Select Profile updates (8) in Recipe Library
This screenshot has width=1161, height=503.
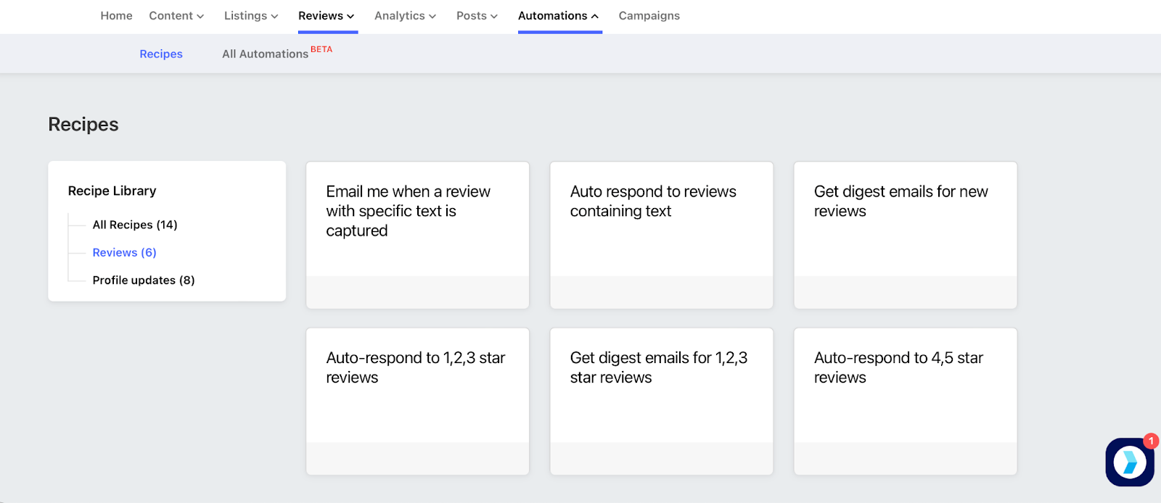pyautogui.click(x=144, y=280)
